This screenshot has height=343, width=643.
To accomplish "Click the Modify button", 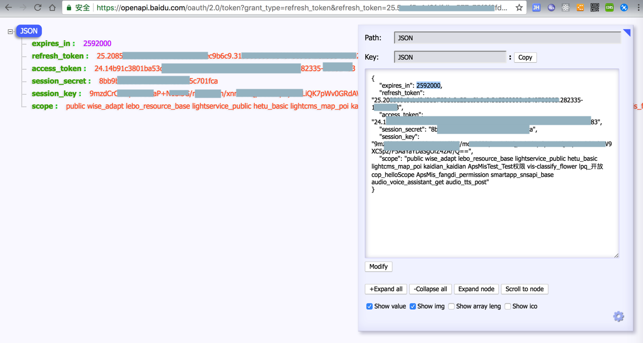I will coord(378,266).
